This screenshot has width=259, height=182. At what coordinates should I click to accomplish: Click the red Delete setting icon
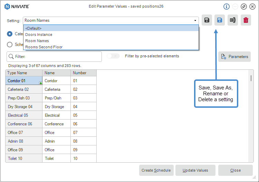point(246,20)
